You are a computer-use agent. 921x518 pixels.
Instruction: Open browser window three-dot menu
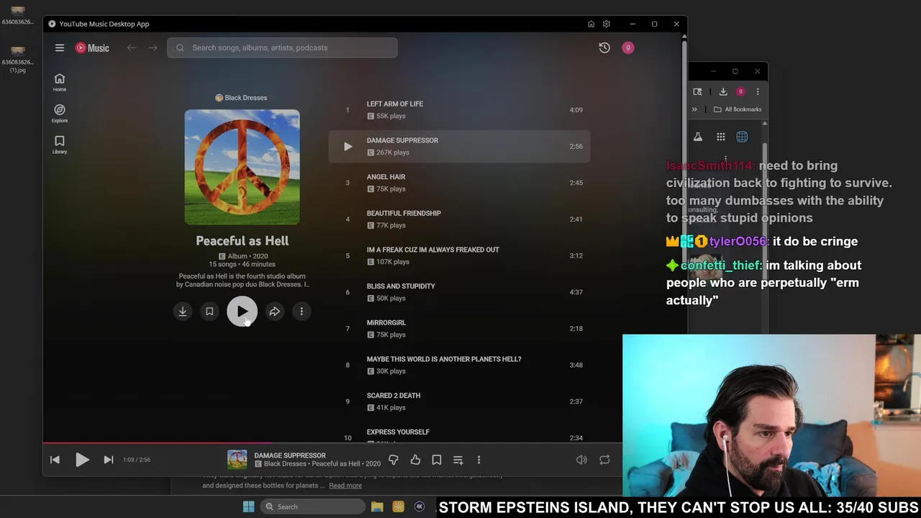point(758,91)
